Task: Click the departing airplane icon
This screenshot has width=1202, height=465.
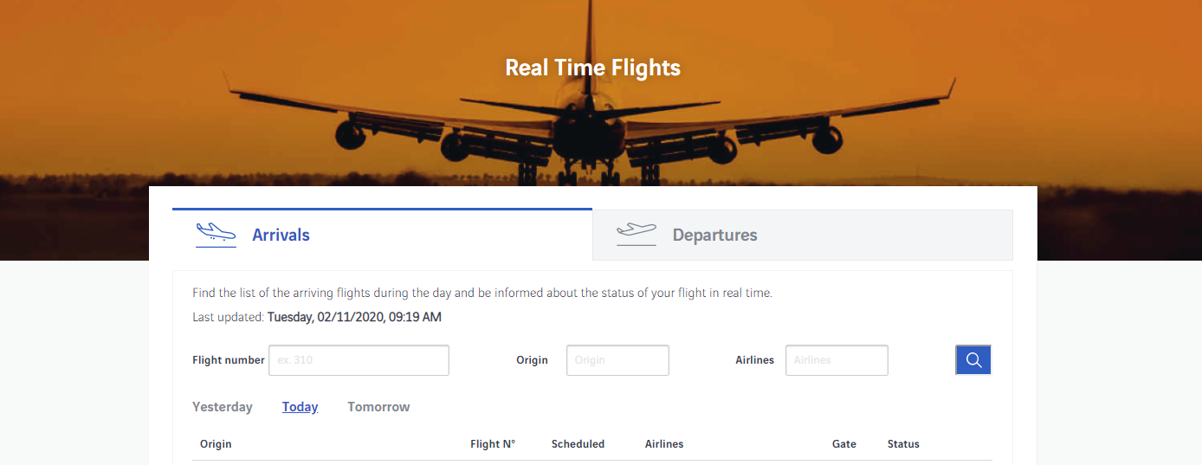Action: (637, 234)
